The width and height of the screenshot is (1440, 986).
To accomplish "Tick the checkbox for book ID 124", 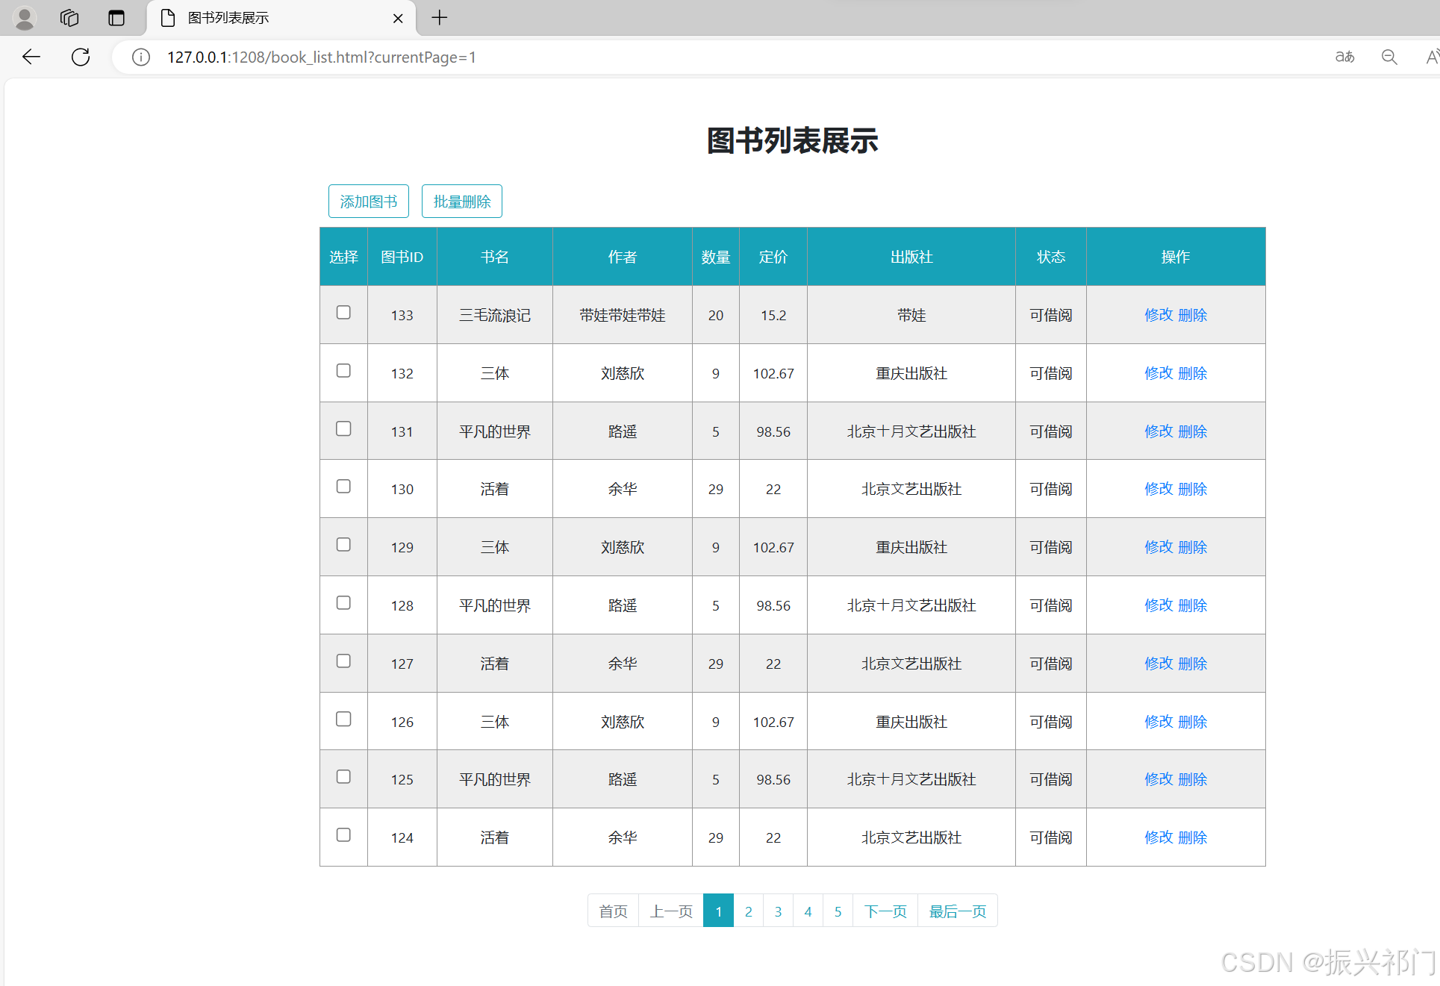I will click(x=343, y=835).
